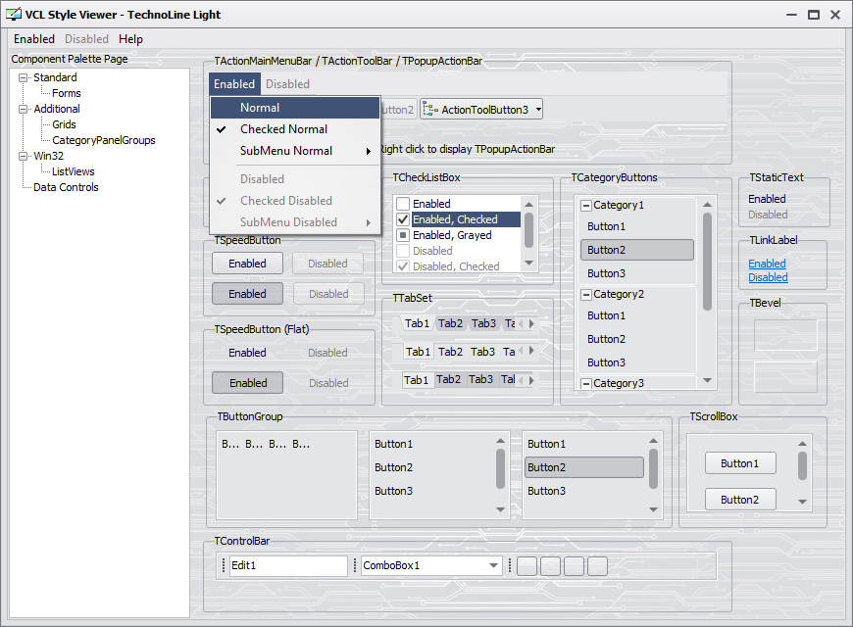Click the pressed flat Enabled TSpeedButton
The image size is (853, 627).
tap(247, 383)
